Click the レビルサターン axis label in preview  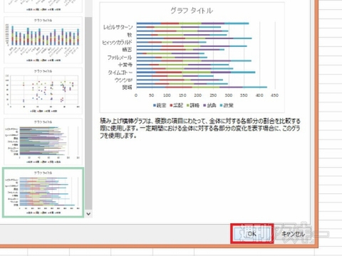pyautogui.click(x=118, y=27)
